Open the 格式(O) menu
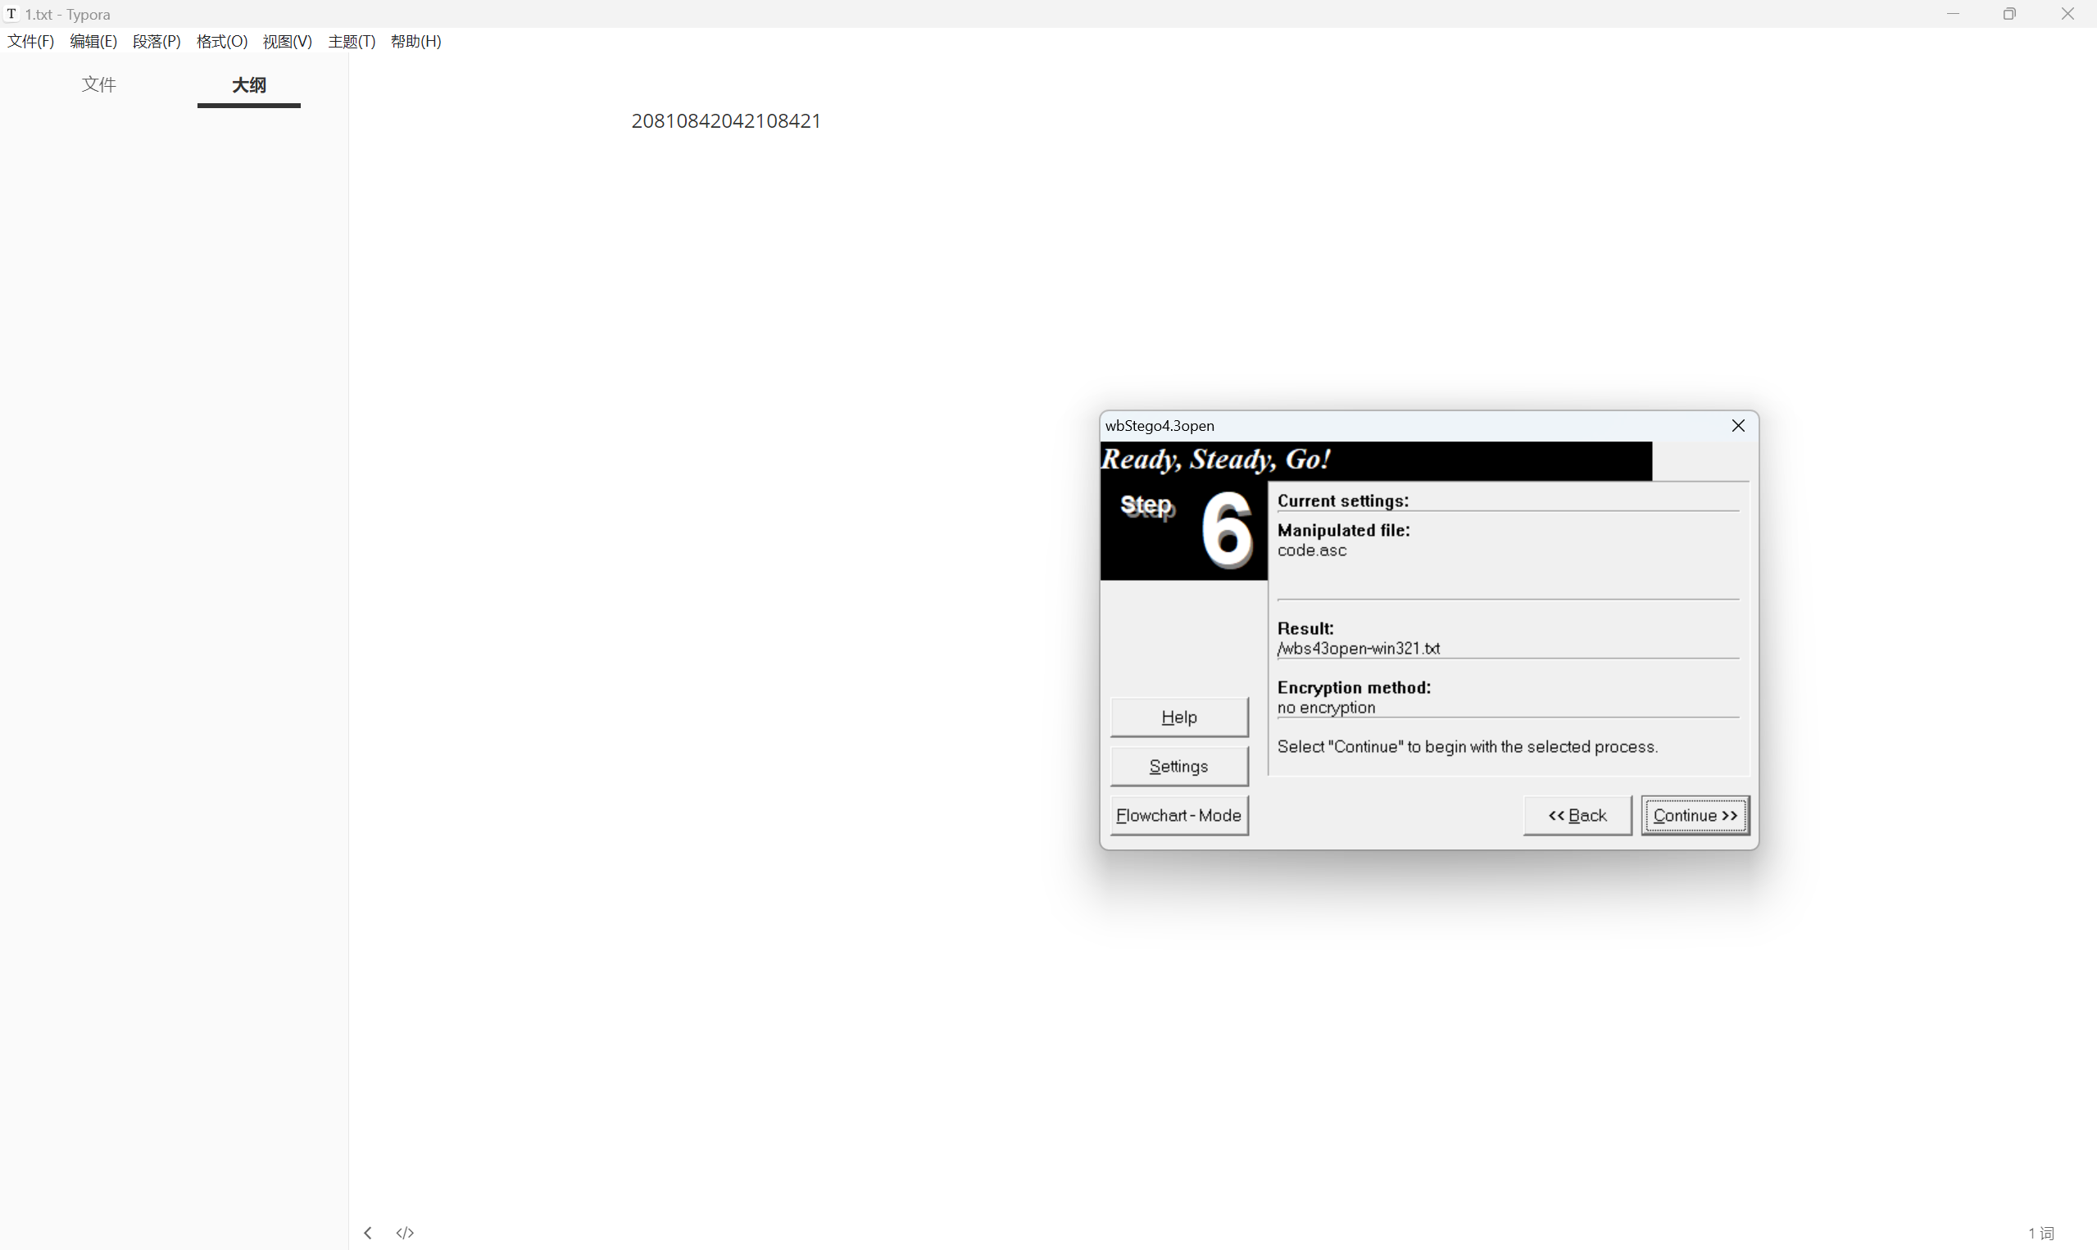This screenshot has height=1250, width=2097. coord(221,41)
